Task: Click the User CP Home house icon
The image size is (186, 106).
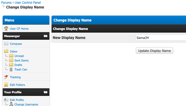Action: (6, 28)
